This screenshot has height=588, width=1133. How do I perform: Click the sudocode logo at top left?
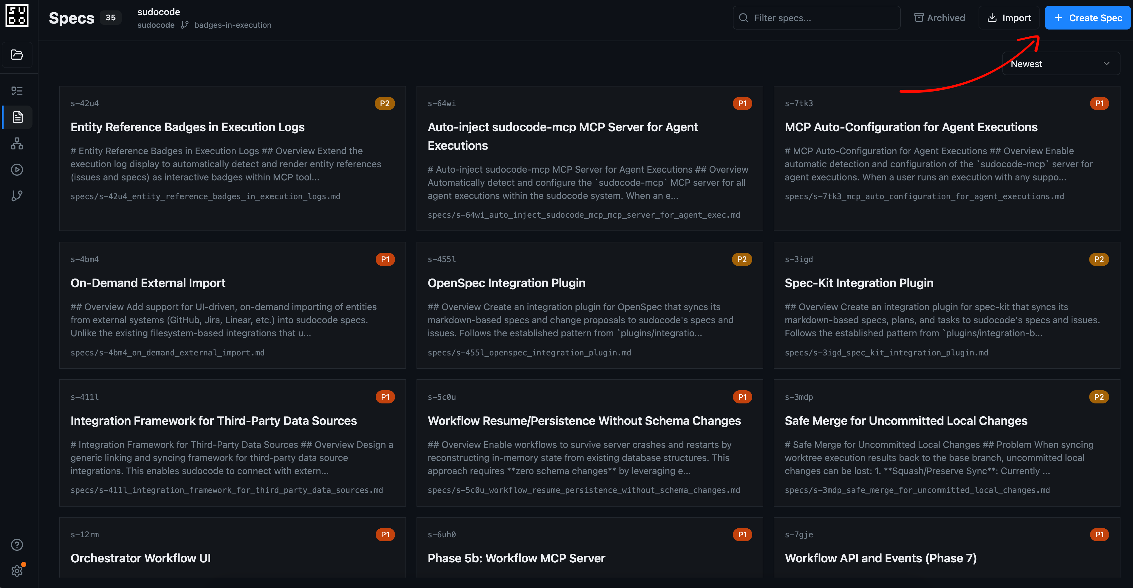point(17,16)
